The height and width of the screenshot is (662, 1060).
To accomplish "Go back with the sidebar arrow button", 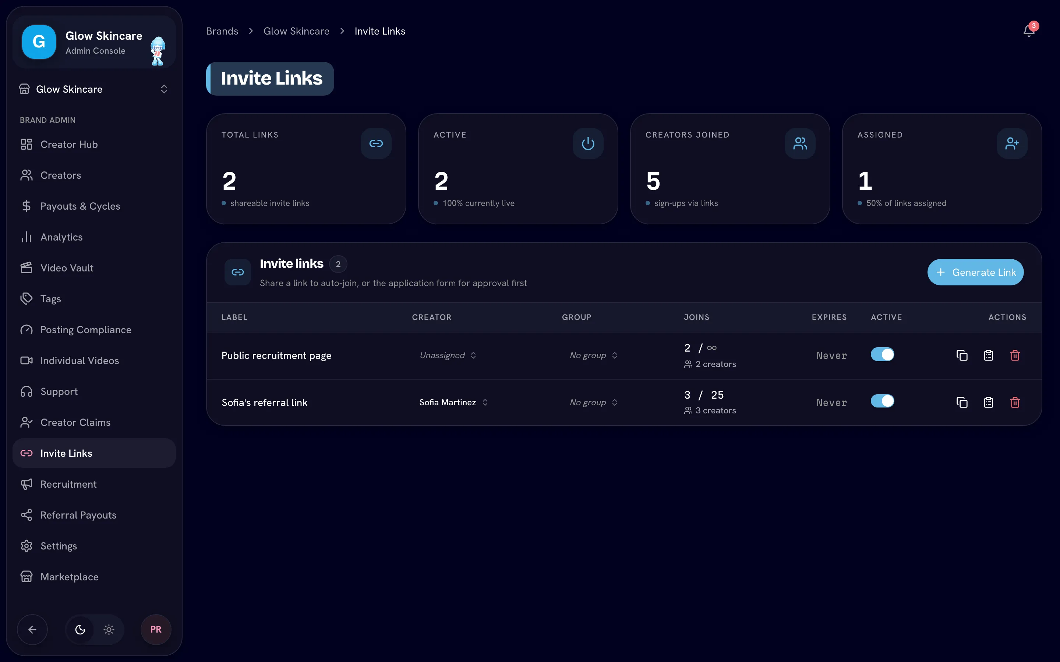I will coord(32,629).
